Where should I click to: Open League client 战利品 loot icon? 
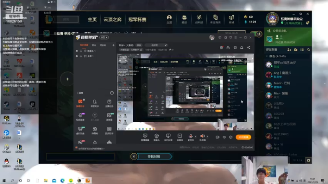coord(199,19)
